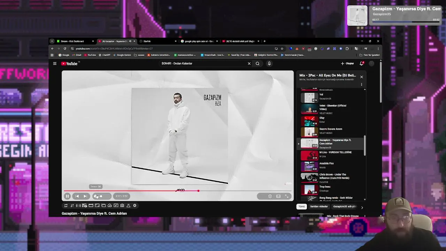
Task: Open the Gmail bookmark
Action: click(x=77, y=55)
